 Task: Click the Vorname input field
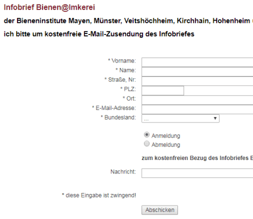pos(197,62)
